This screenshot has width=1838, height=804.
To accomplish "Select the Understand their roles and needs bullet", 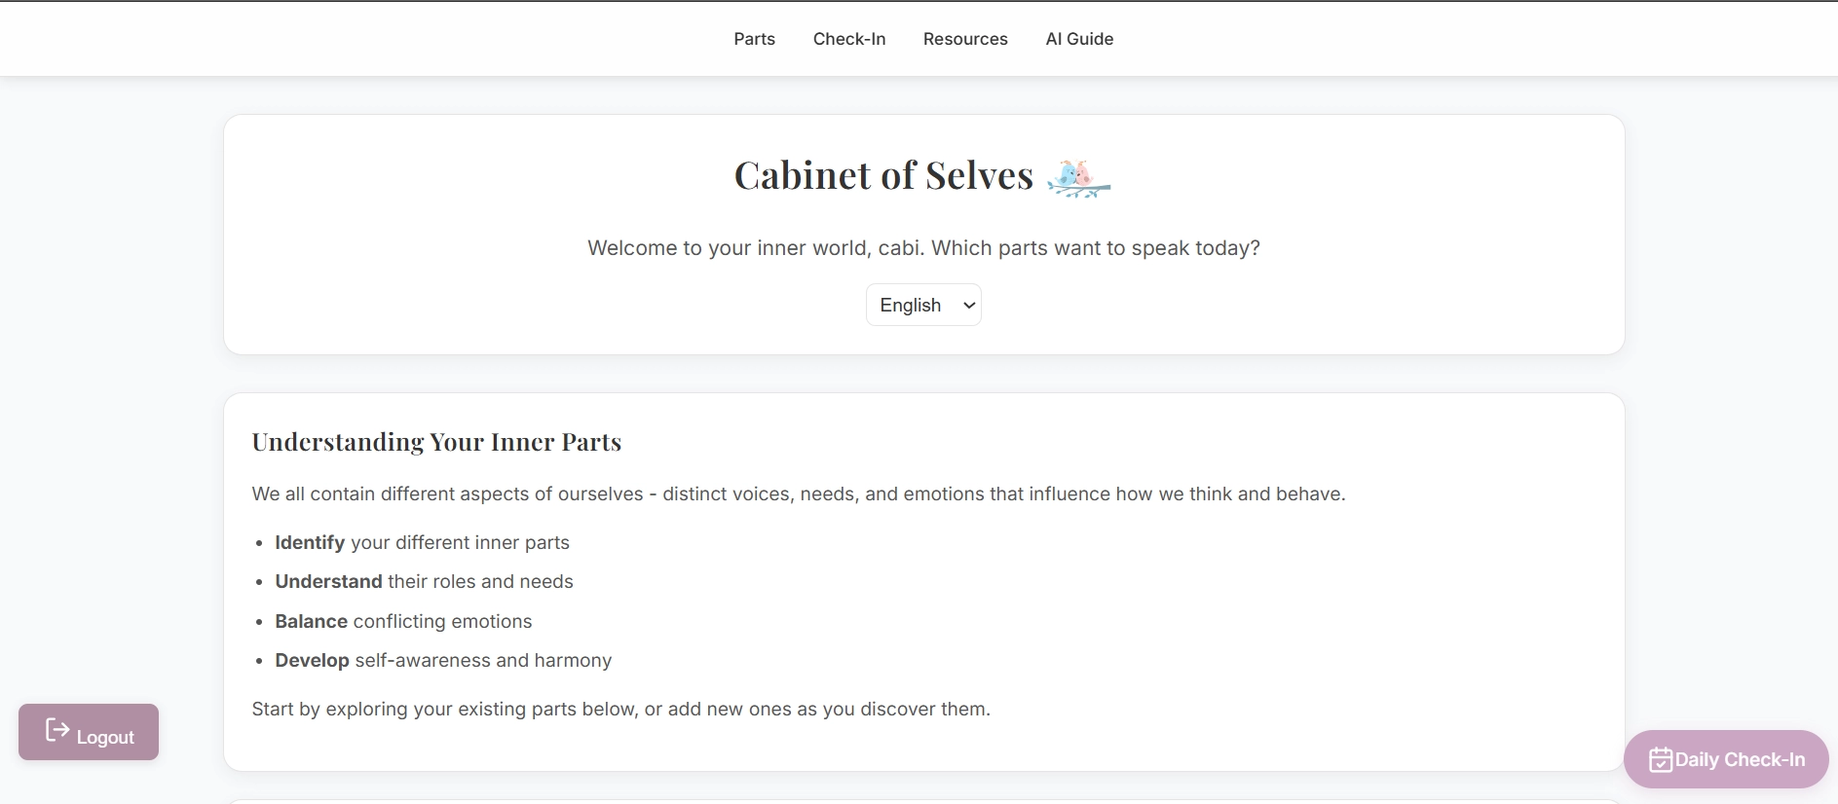I will click(x=424, y=581).
